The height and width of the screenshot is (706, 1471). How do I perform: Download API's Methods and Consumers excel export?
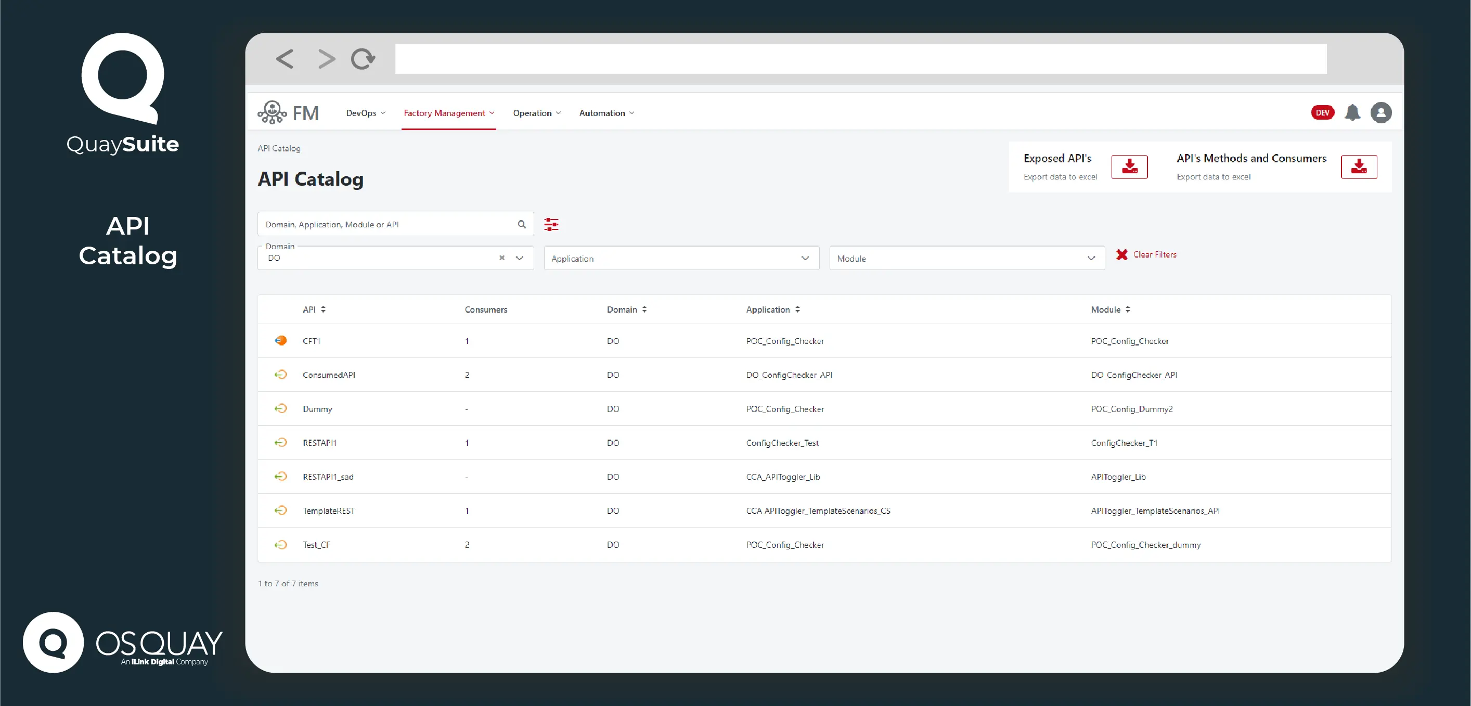[1359, 166]
